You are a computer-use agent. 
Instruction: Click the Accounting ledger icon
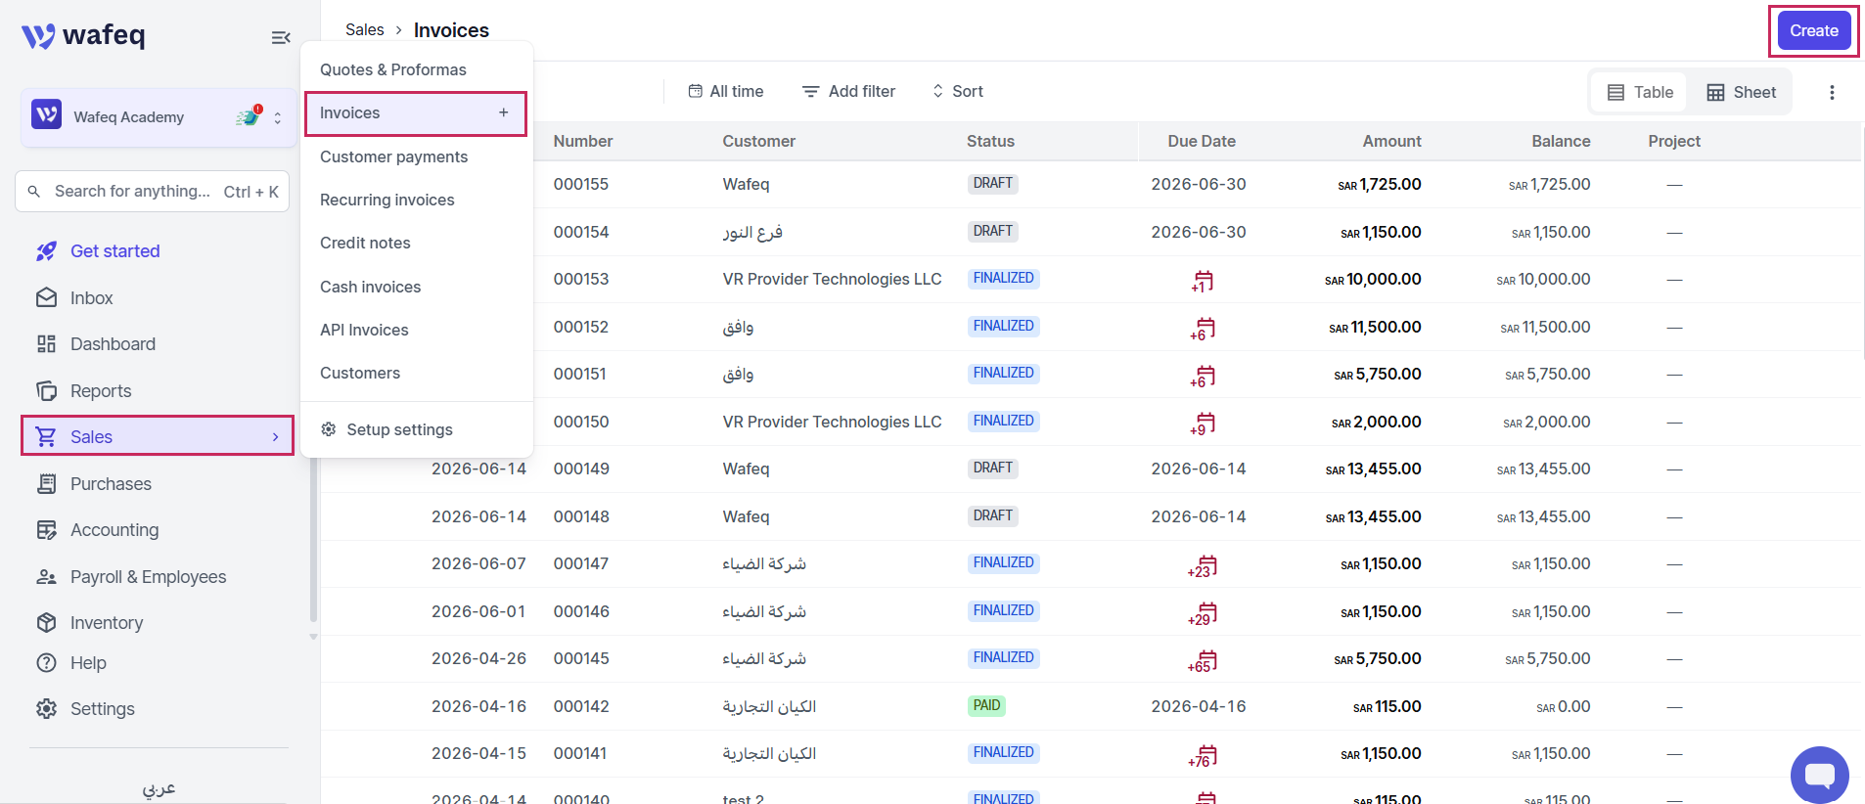pyautogui.click(x=46, y=530)
